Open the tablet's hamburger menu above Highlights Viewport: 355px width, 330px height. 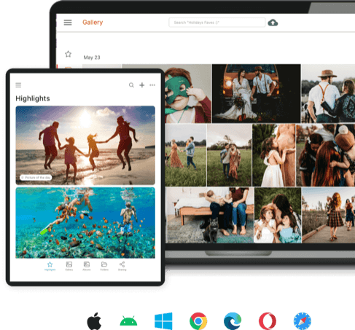18,85
